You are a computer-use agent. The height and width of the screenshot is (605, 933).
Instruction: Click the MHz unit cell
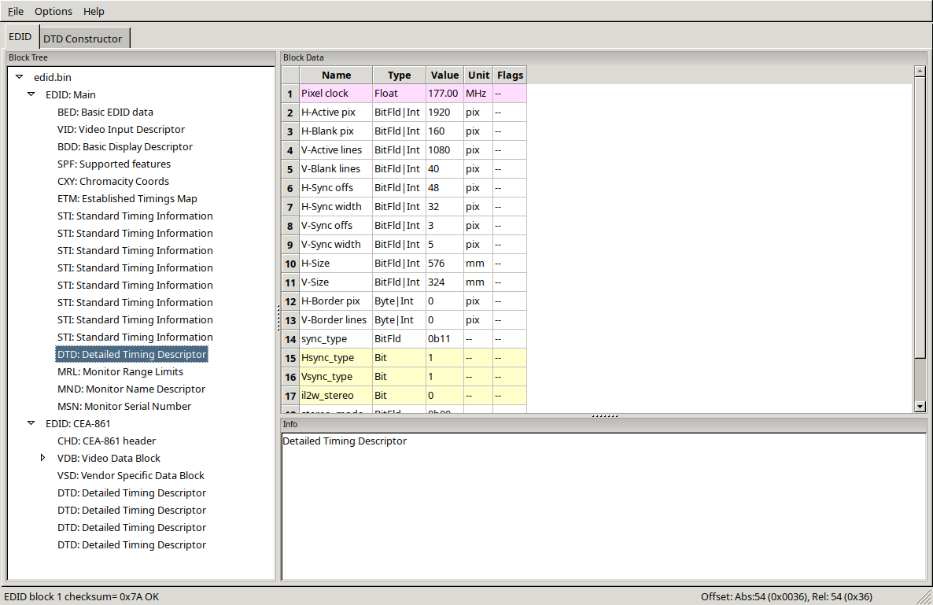478,94
